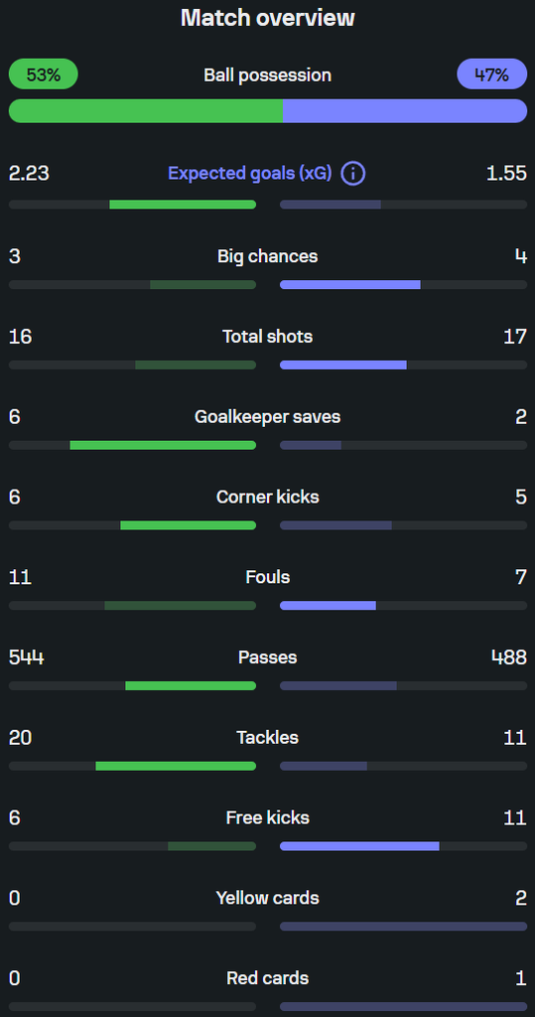Click the away team 488 passes value

pyautogui.click(x=509, y=657)
